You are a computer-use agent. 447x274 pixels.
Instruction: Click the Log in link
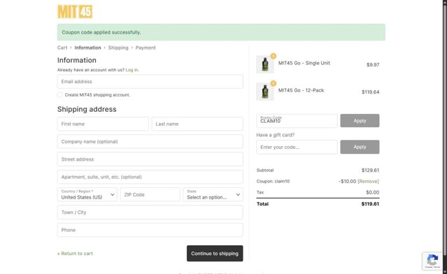(132, 70)
